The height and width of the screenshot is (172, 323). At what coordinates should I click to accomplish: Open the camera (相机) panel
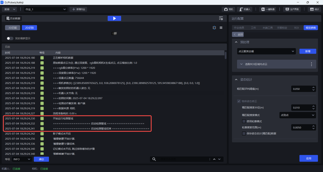(228, 9)
